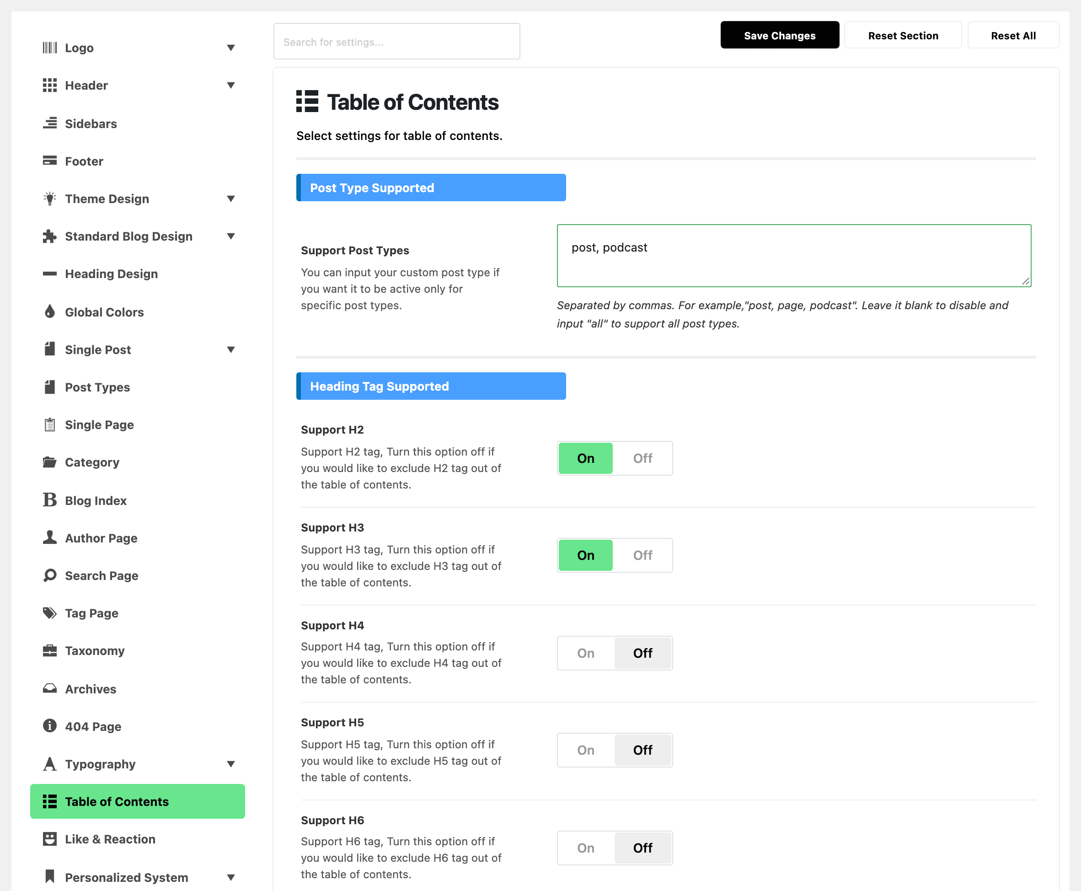
Task: Click the Personalized System bookmark icon
Action: pyautogui.click(x=50, y=877)
